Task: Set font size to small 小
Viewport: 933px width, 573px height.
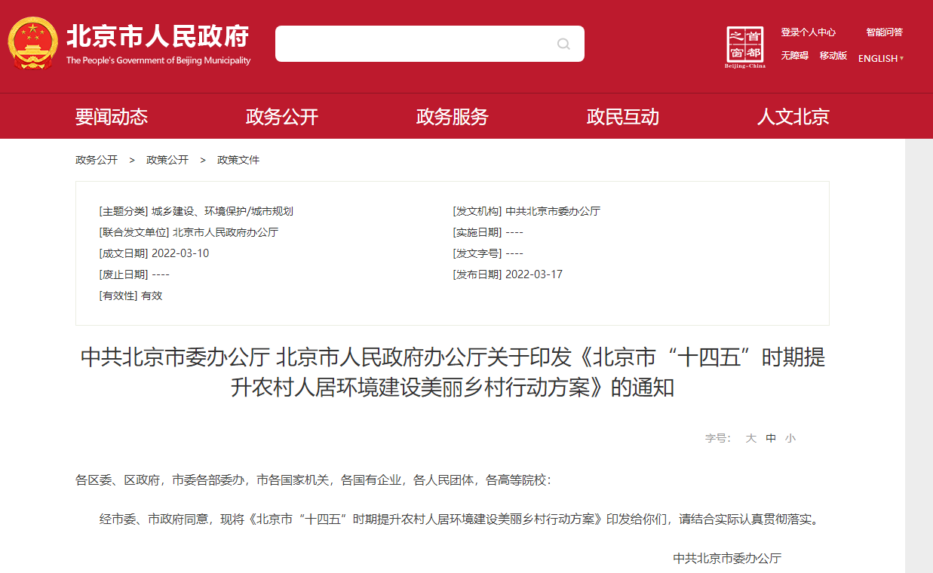Action: [790, 438]
